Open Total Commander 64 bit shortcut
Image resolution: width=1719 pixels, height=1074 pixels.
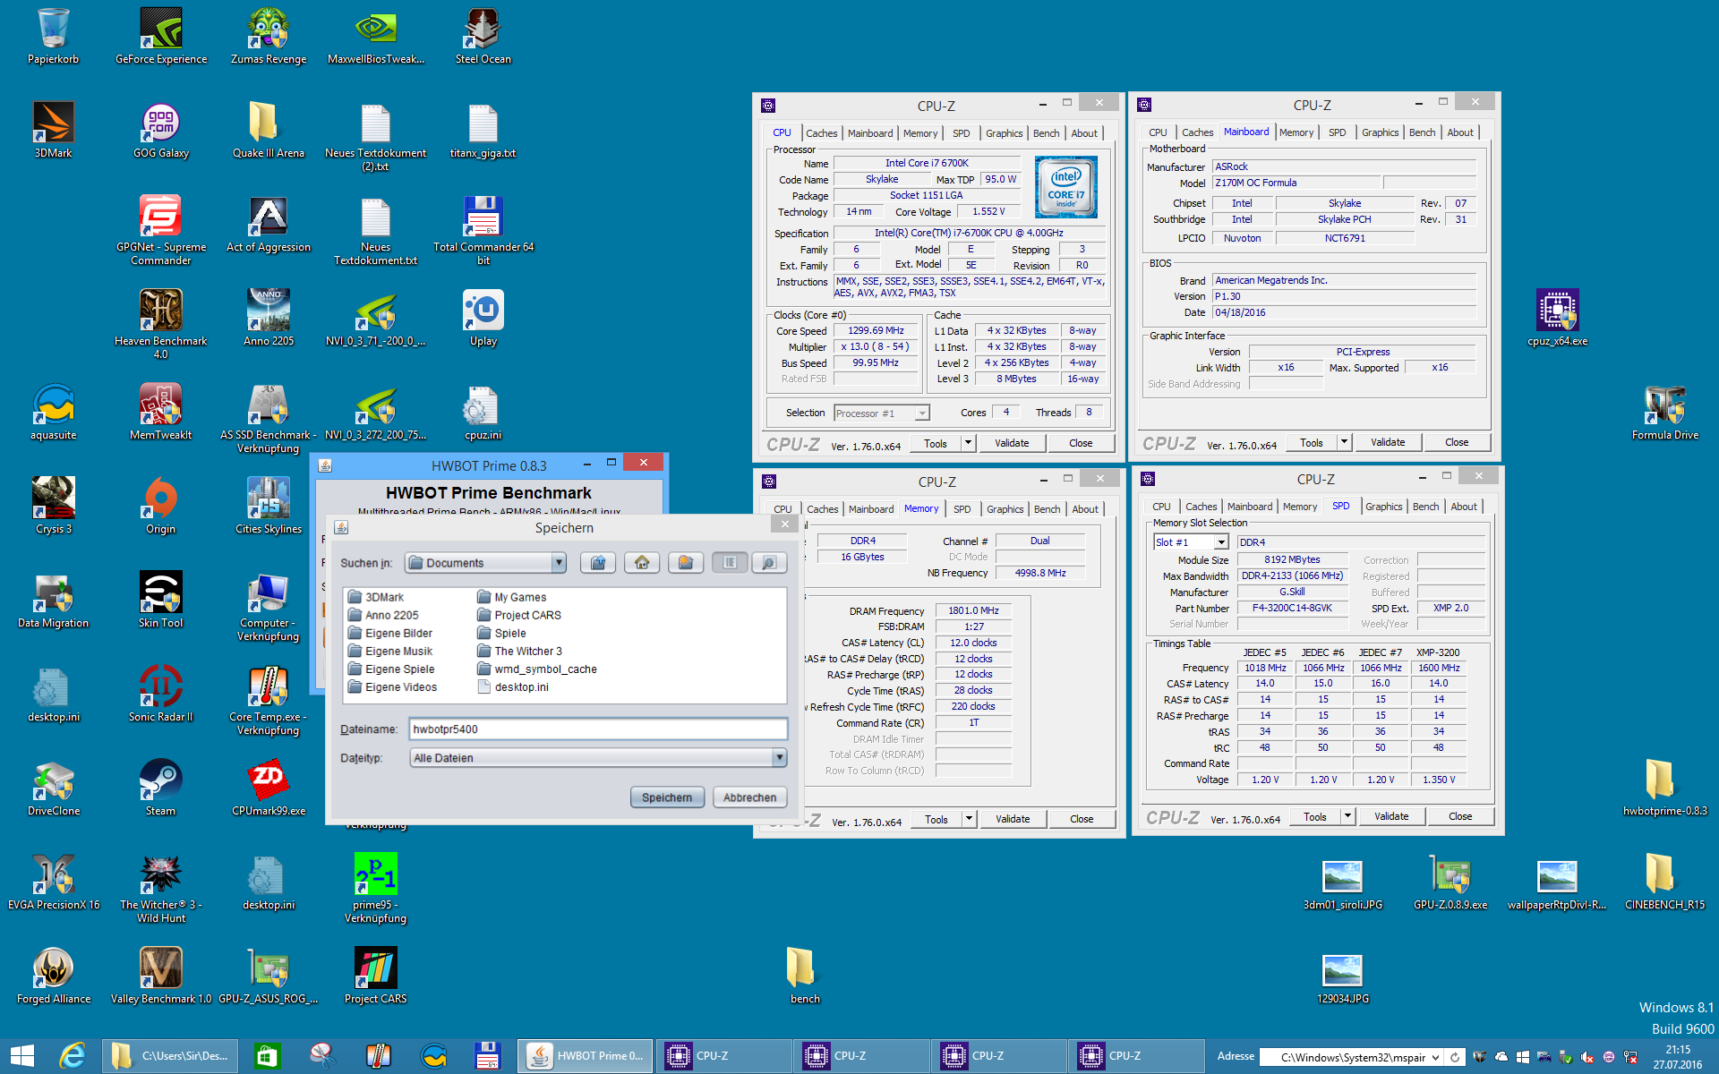click(483, 229)
